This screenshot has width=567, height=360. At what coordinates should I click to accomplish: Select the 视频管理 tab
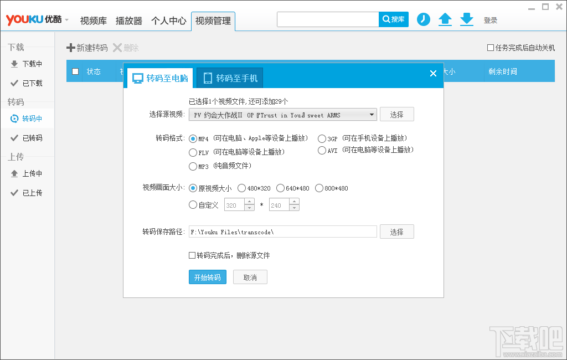tap(213, 21)
